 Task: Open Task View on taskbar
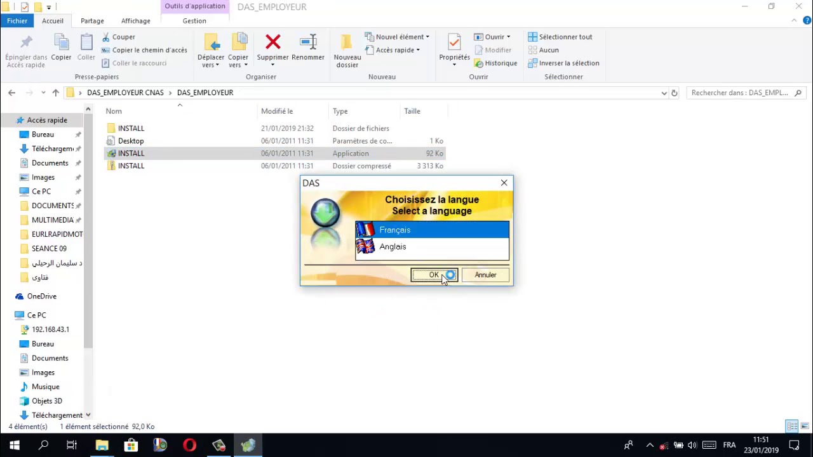pos(72,445)
